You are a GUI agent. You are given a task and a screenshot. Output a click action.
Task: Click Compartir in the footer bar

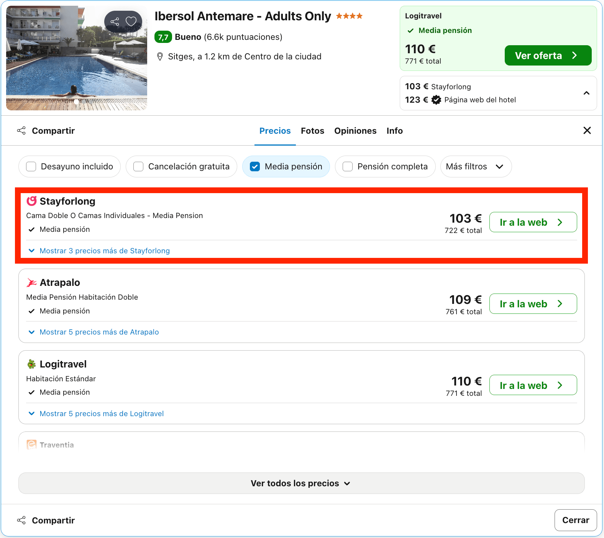click(46, 520)
